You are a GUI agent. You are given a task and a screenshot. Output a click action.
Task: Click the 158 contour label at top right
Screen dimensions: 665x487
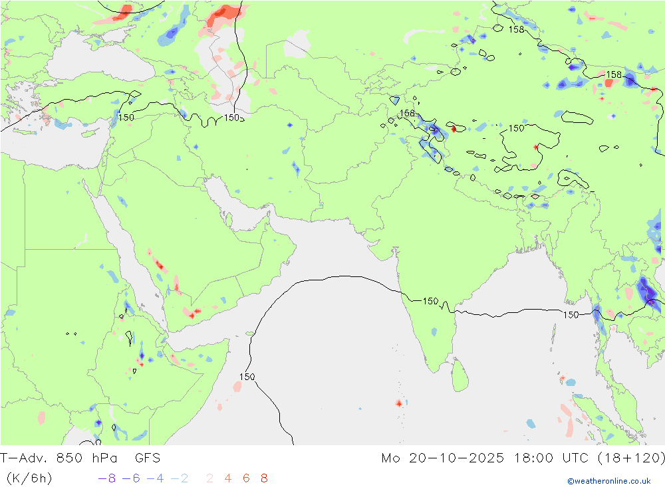(516, 29)
